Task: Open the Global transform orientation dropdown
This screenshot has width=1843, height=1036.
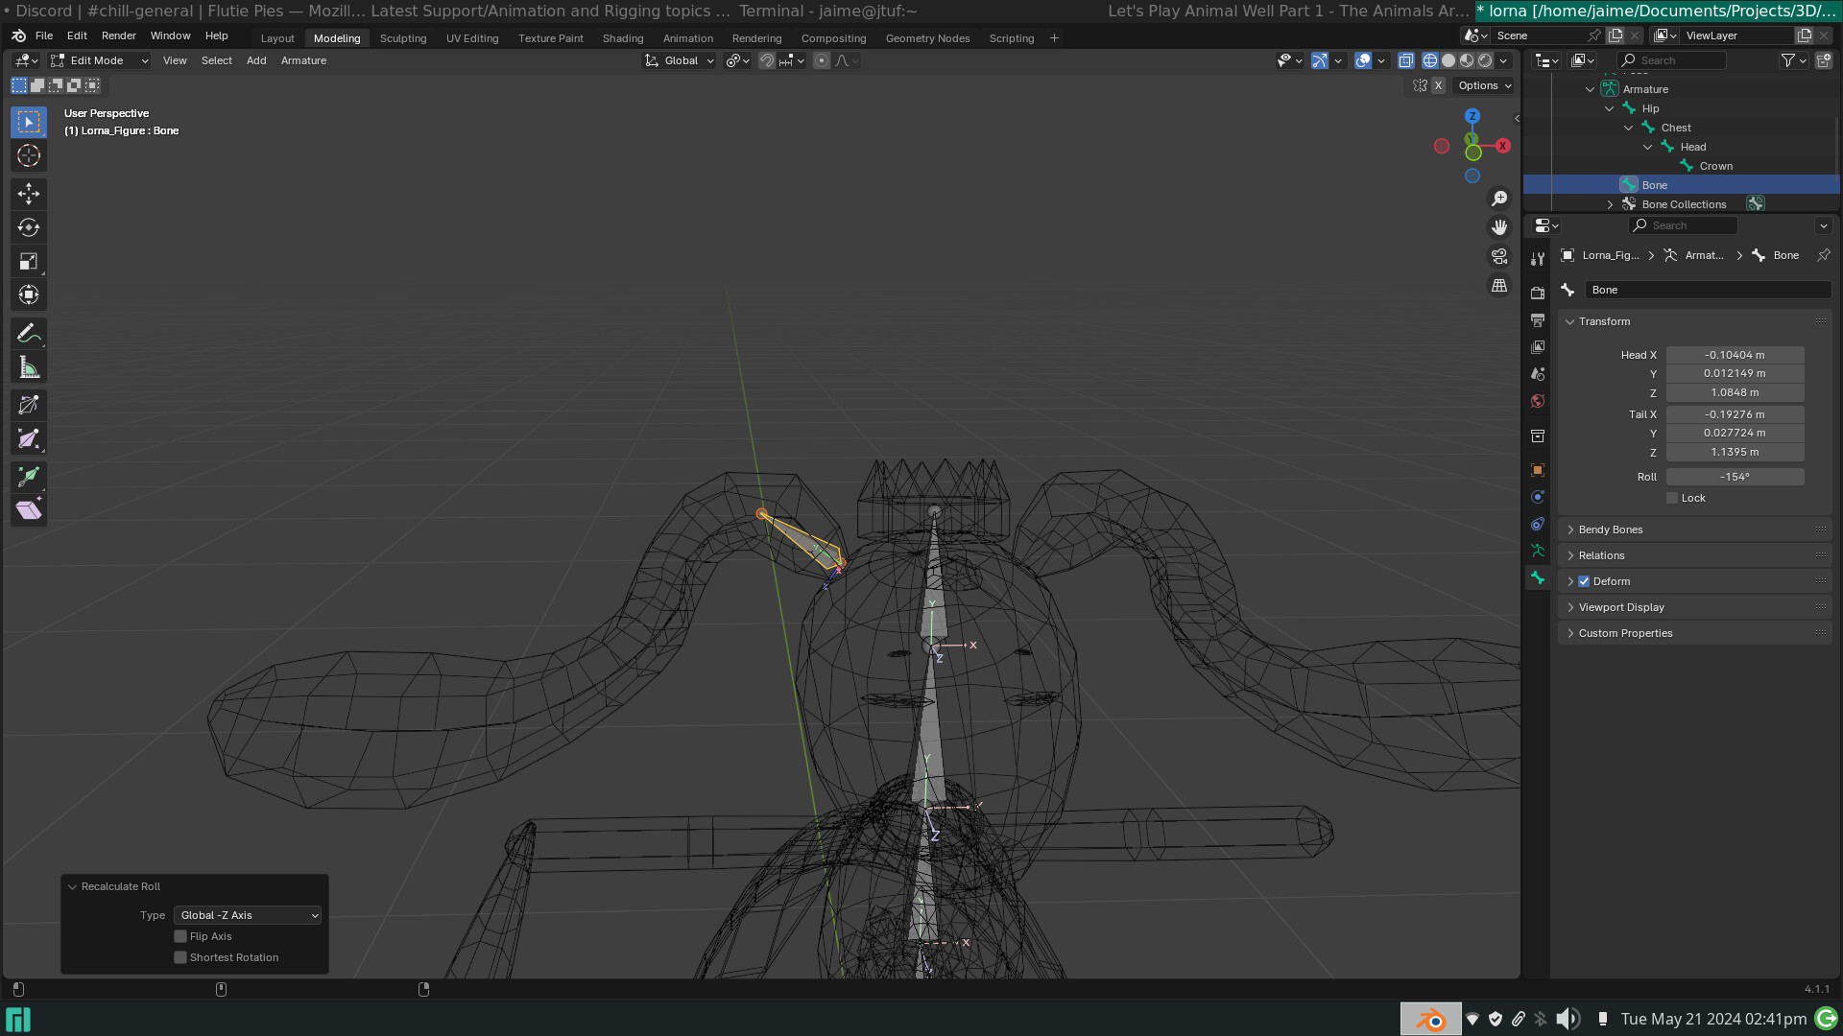Action: pos(680,60)
